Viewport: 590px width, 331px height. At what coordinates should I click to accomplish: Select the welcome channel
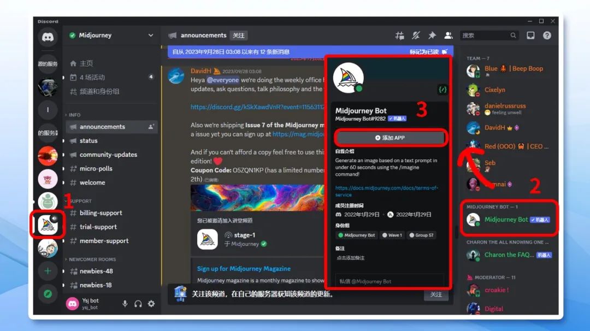coord(112,182)
